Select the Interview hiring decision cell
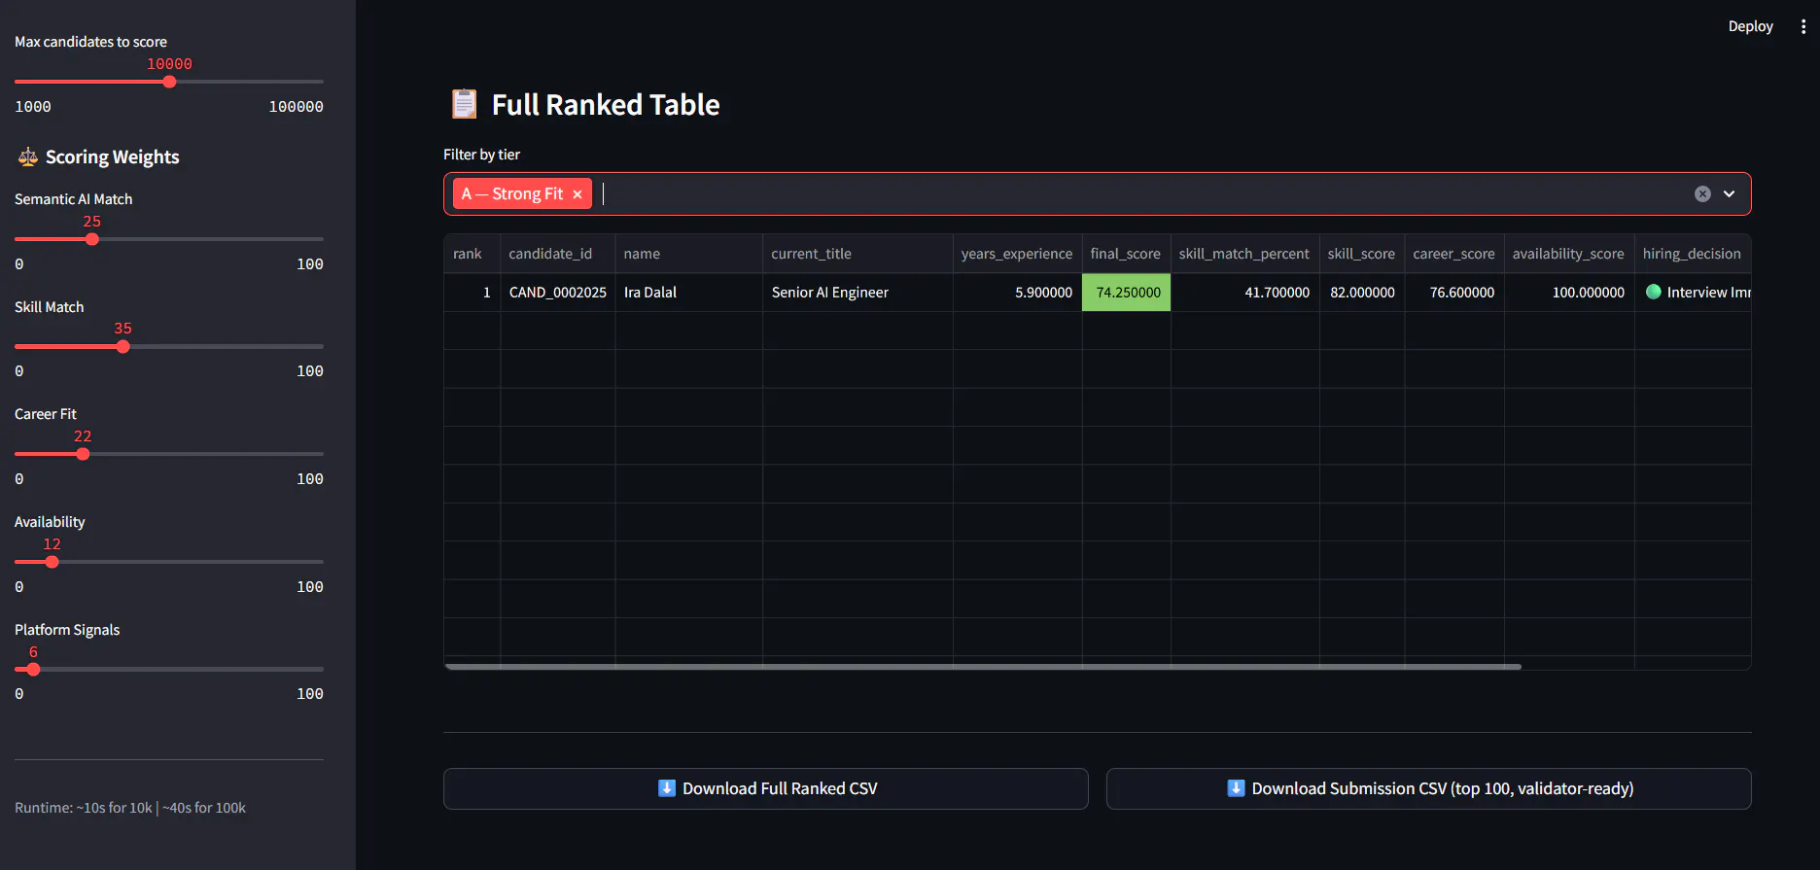 coord(1693,293)
